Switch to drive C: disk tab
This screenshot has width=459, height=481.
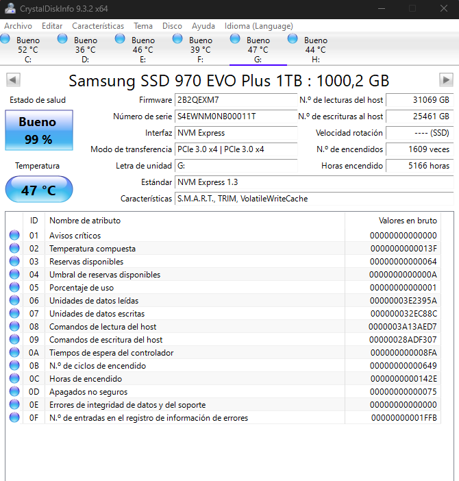[28, 49]
